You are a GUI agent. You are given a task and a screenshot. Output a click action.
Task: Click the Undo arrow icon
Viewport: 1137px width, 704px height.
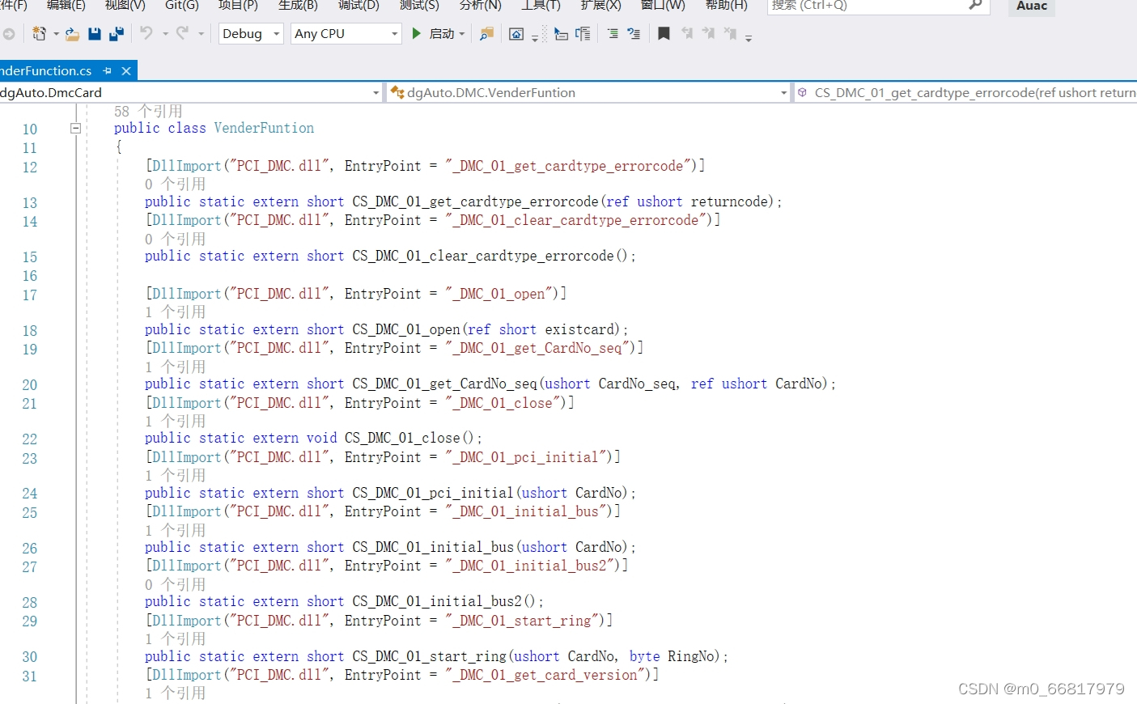(146, 33)
